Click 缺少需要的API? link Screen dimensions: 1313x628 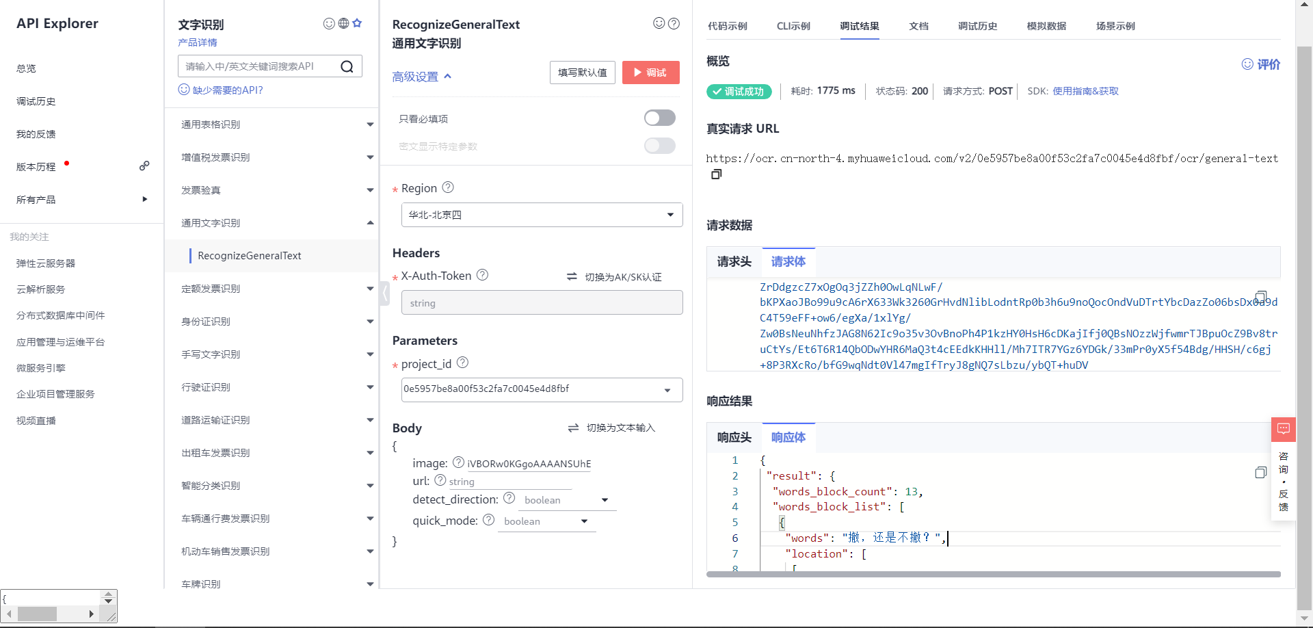(221, 90)
